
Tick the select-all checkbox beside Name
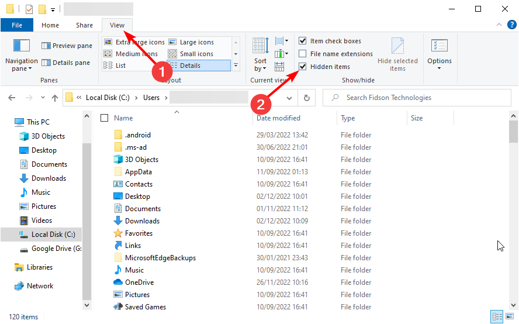click(x=104, y=118)
